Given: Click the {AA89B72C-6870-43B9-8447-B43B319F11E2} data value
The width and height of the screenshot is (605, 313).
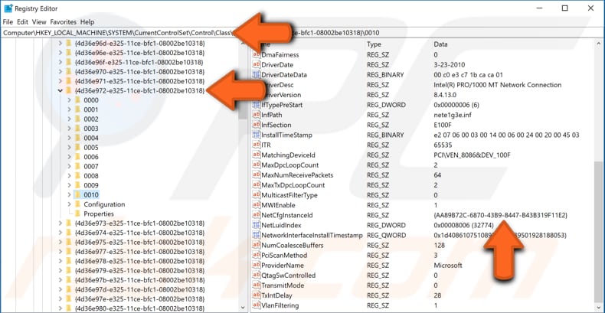Looking at the screenshot, I should (500, 215).
